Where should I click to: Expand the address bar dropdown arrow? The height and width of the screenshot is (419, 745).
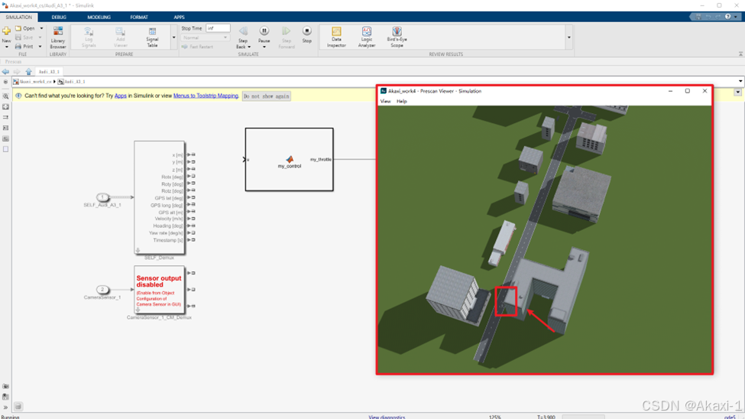point(740,82)
